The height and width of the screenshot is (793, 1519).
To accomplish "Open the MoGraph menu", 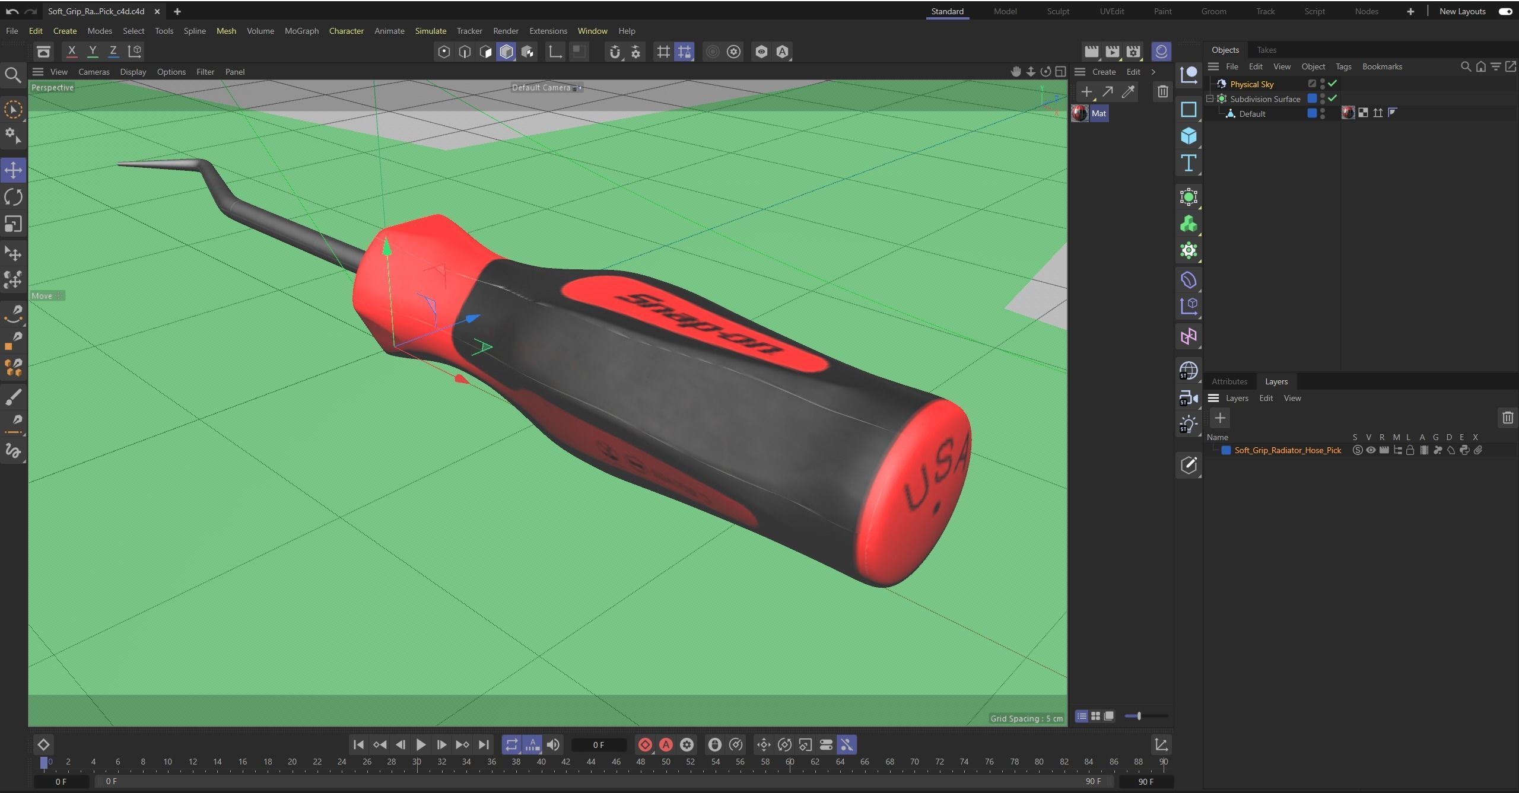I will point(301,31).
